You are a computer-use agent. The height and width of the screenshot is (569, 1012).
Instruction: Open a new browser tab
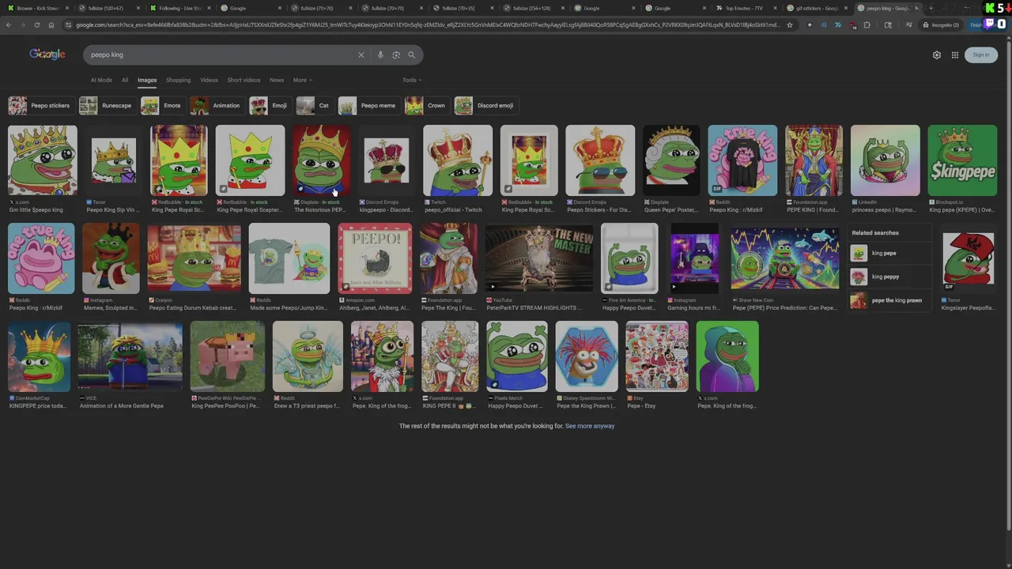(x=931, y=8)
